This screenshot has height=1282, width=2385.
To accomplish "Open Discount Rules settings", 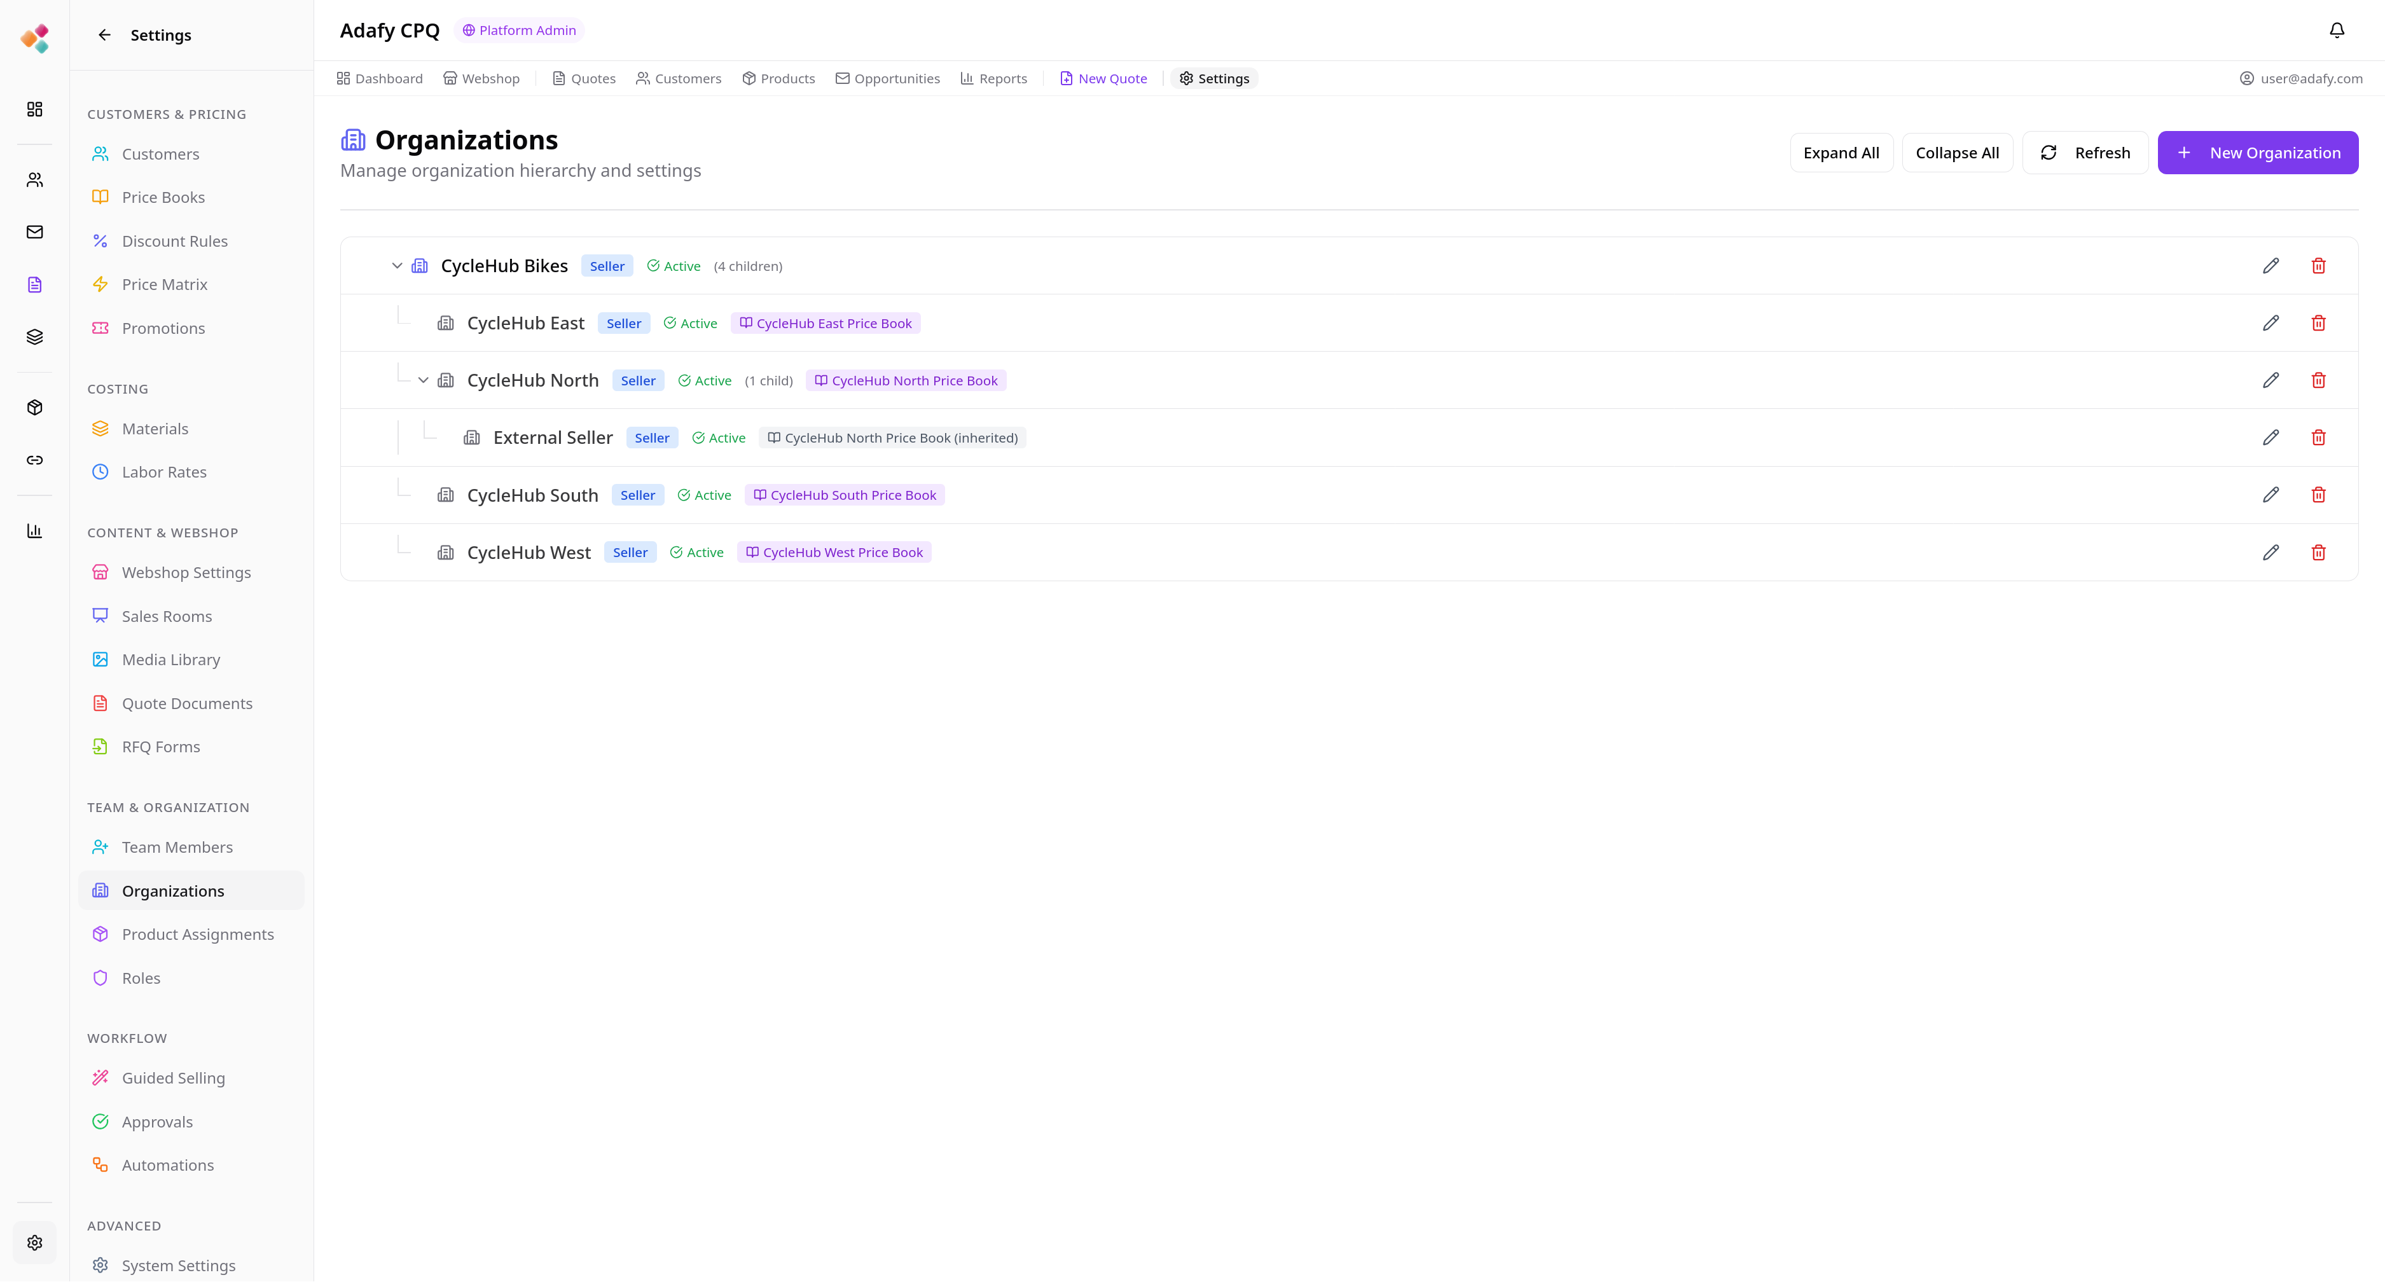I will pyautogui.click(x=191, y=240).
